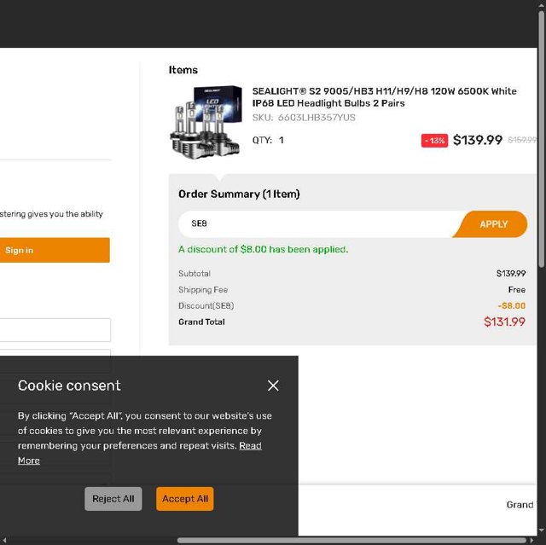Screen dimensions: 546x545
Task: Click Reject All cookies button
Action: [113, 499]
